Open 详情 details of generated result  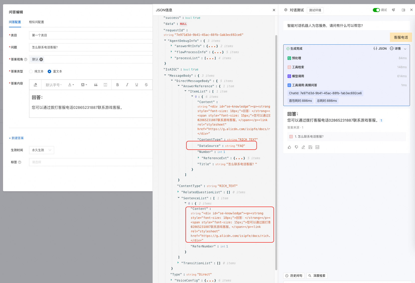click(x=395, y=49)
